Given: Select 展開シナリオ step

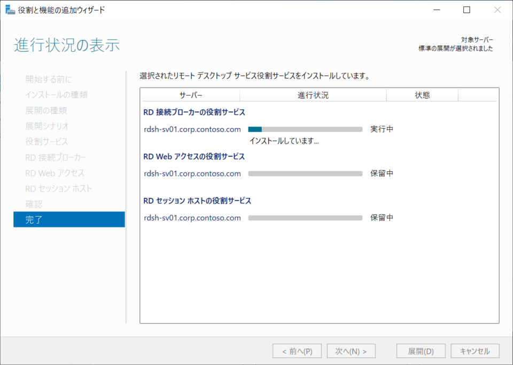Looking at the screenshot, I should [x=47, y=126].
